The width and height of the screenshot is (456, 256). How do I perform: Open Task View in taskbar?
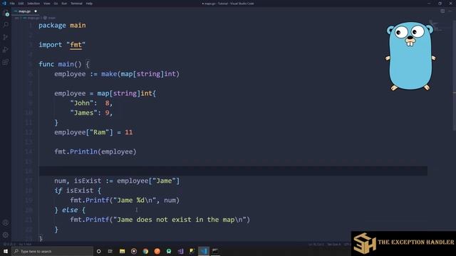pos(110,251)
